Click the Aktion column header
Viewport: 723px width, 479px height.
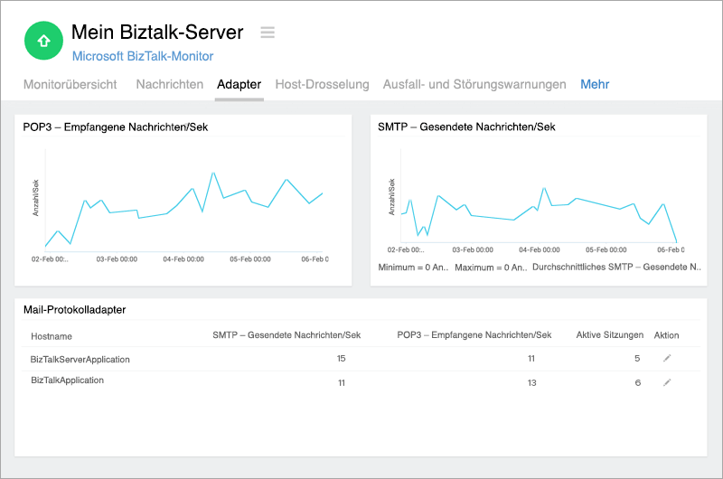[666, 335]
